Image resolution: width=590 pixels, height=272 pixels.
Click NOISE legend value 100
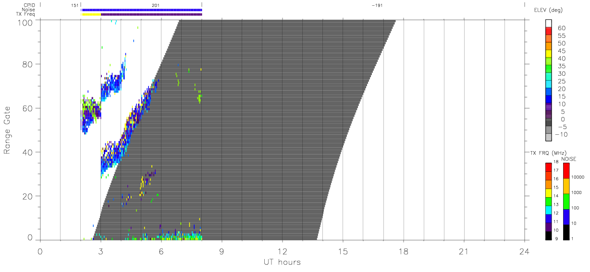[x=576, y=208]
